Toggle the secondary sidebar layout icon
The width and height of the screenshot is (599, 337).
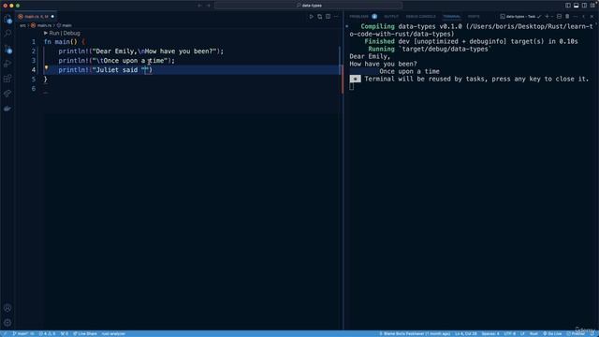[x=584, y=6]
